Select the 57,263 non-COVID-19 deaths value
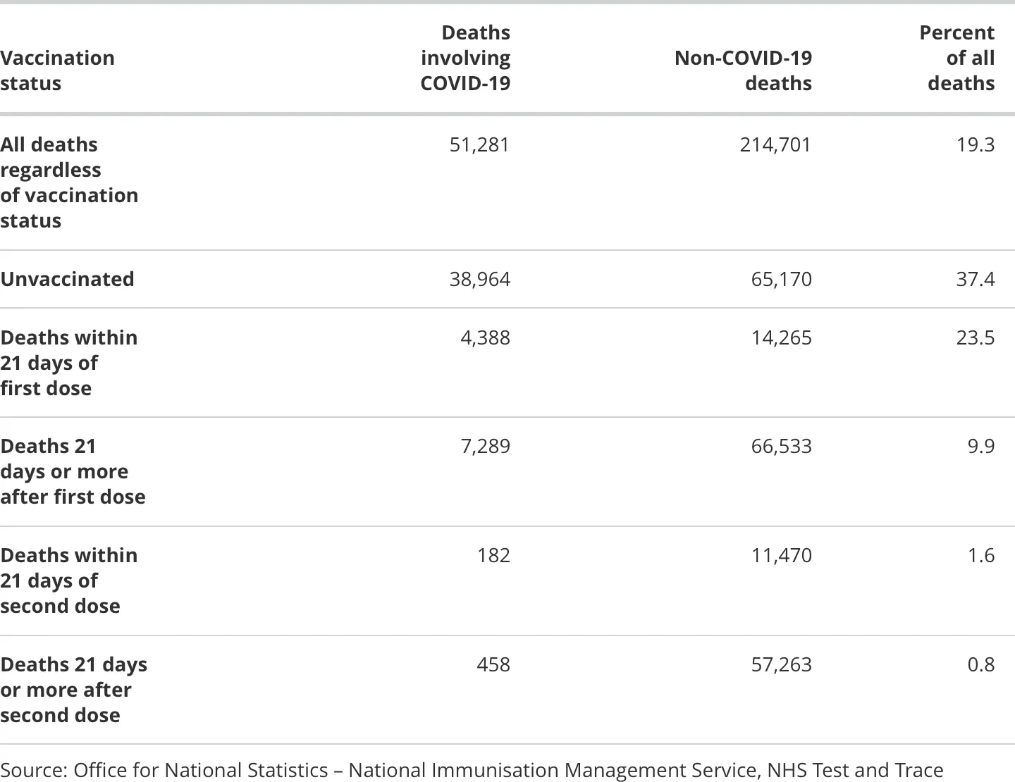The height and width of the screenshot is (782, 1015). point(781,664)
